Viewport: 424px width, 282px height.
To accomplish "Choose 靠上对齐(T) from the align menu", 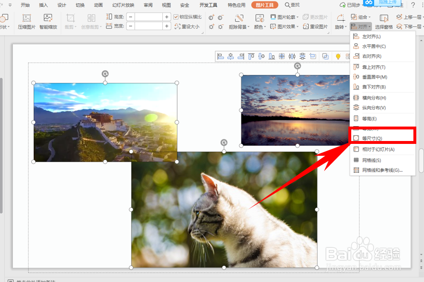I will pos(383,67).
